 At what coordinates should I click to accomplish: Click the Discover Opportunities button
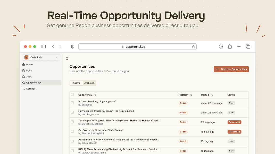click(x=231, y=69)
